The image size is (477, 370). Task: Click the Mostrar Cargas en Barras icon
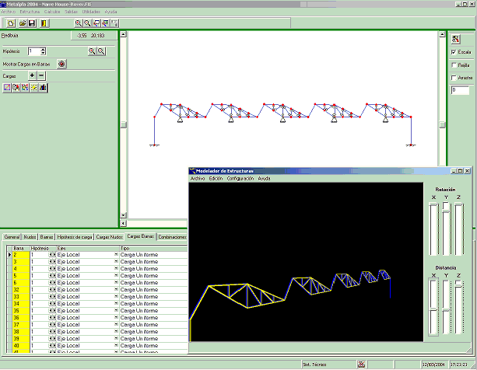(x=61, y=64)
